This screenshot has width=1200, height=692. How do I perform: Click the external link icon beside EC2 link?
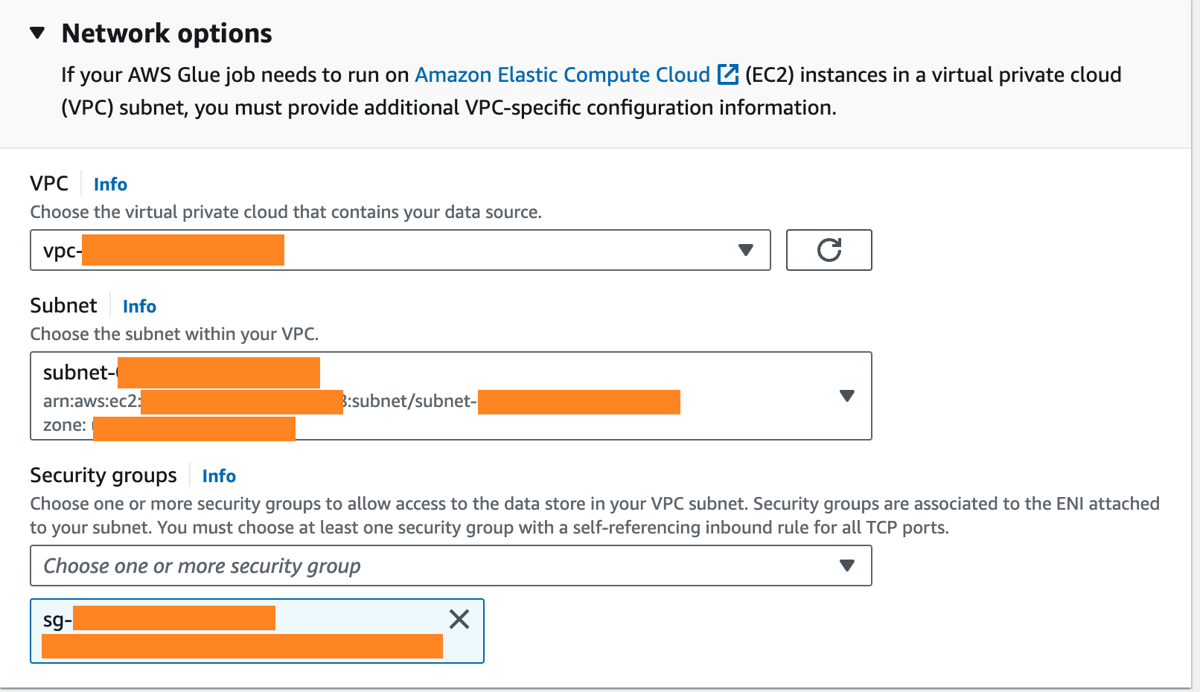coord(727,75)
